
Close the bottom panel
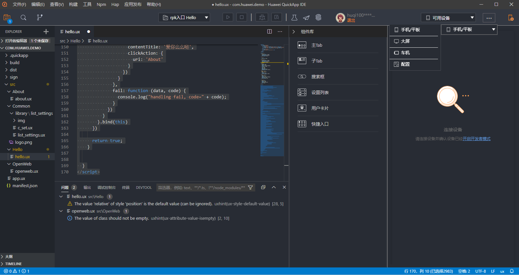pyautogui.click(x=284, y=187)
